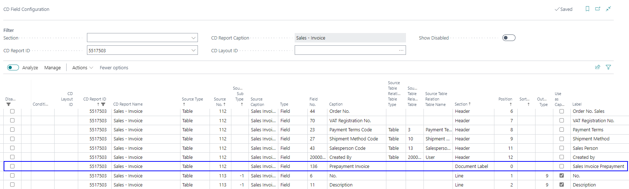Check Disabled box for Payment Terms Code row
The image size is (629, 189).
[12, 130]
